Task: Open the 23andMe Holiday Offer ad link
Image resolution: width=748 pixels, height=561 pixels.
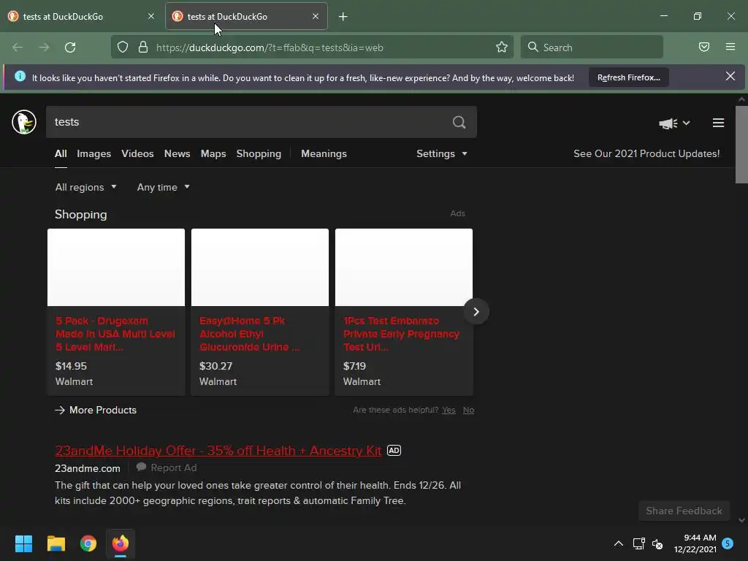Action: pos(218,450)
